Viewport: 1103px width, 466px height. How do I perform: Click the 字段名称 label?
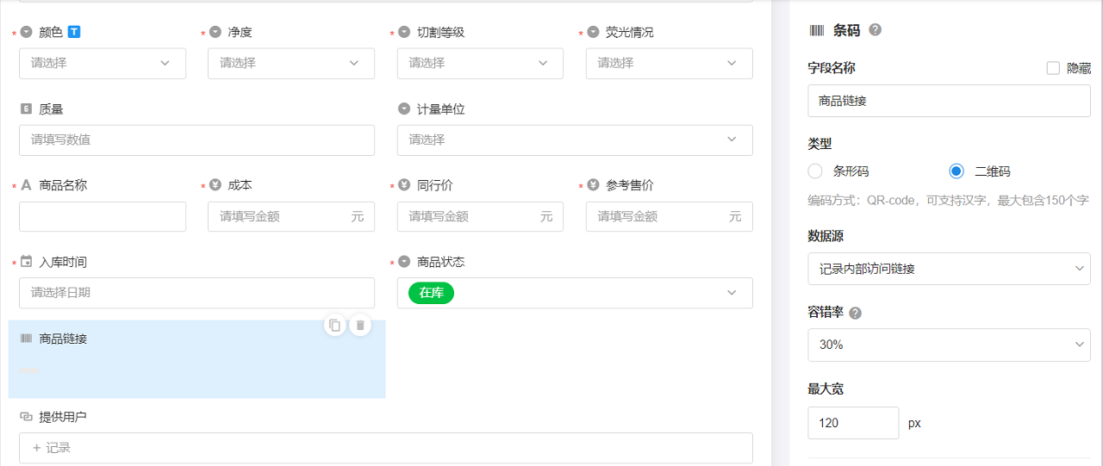click(832, 68)
